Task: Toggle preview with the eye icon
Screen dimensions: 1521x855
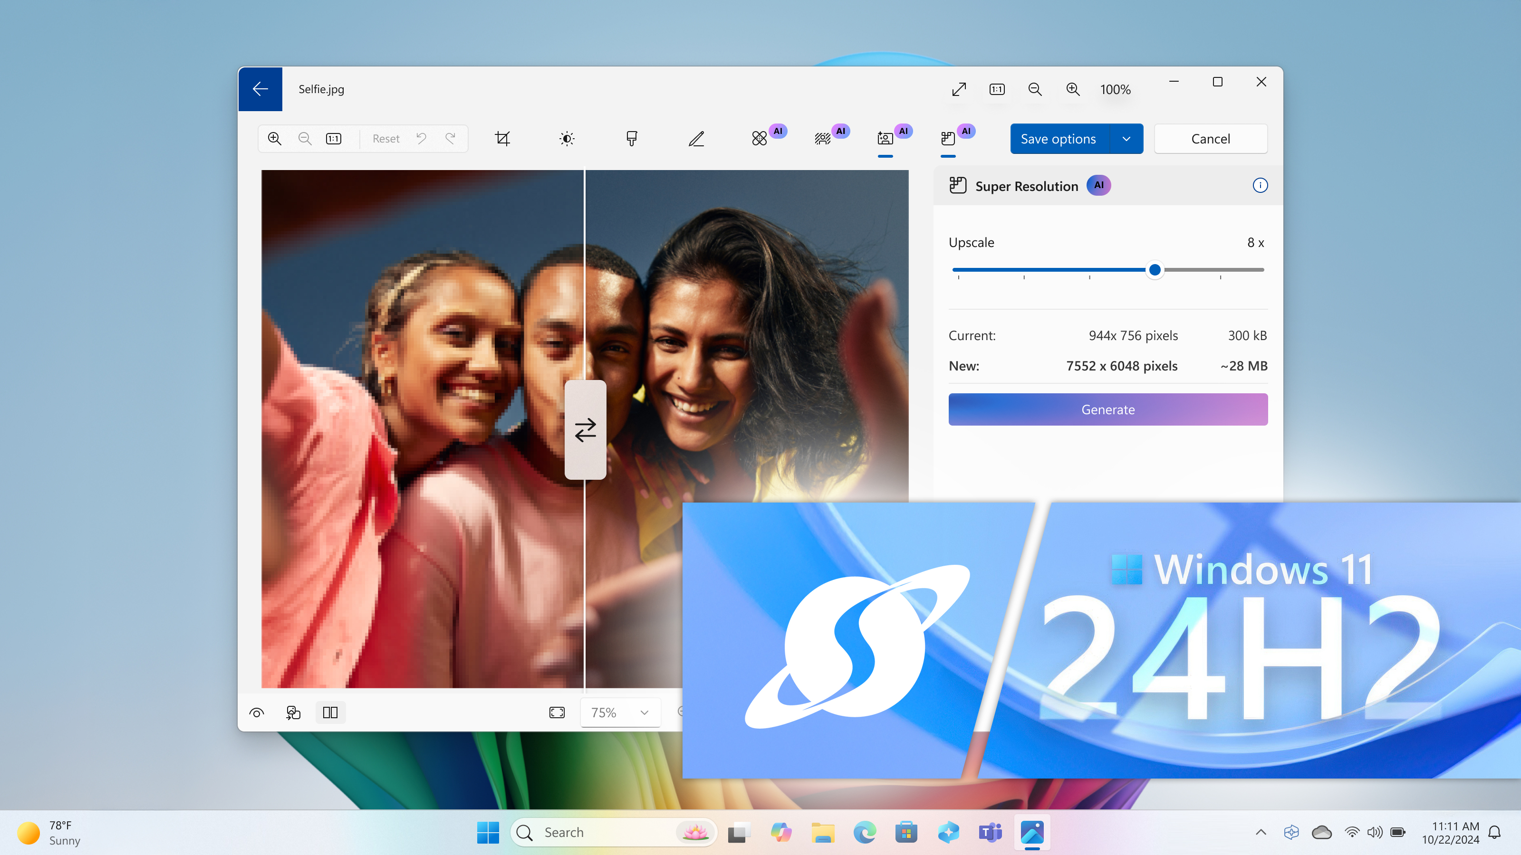Action: coord(257,713)
